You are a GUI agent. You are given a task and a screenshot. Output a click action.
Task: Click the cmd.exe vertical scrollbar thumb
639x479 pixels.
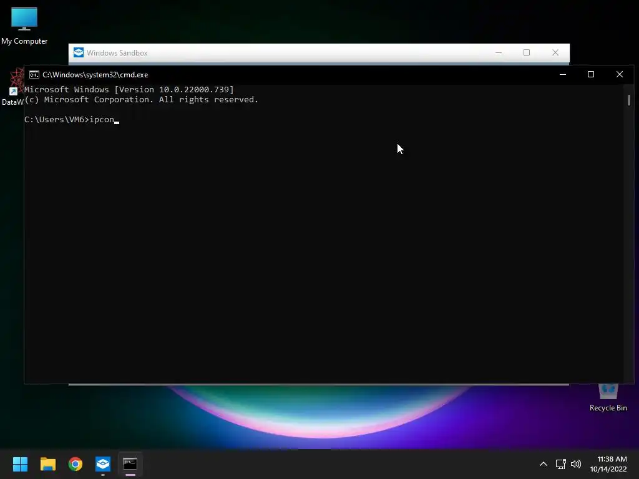click(x=629, y=100)
